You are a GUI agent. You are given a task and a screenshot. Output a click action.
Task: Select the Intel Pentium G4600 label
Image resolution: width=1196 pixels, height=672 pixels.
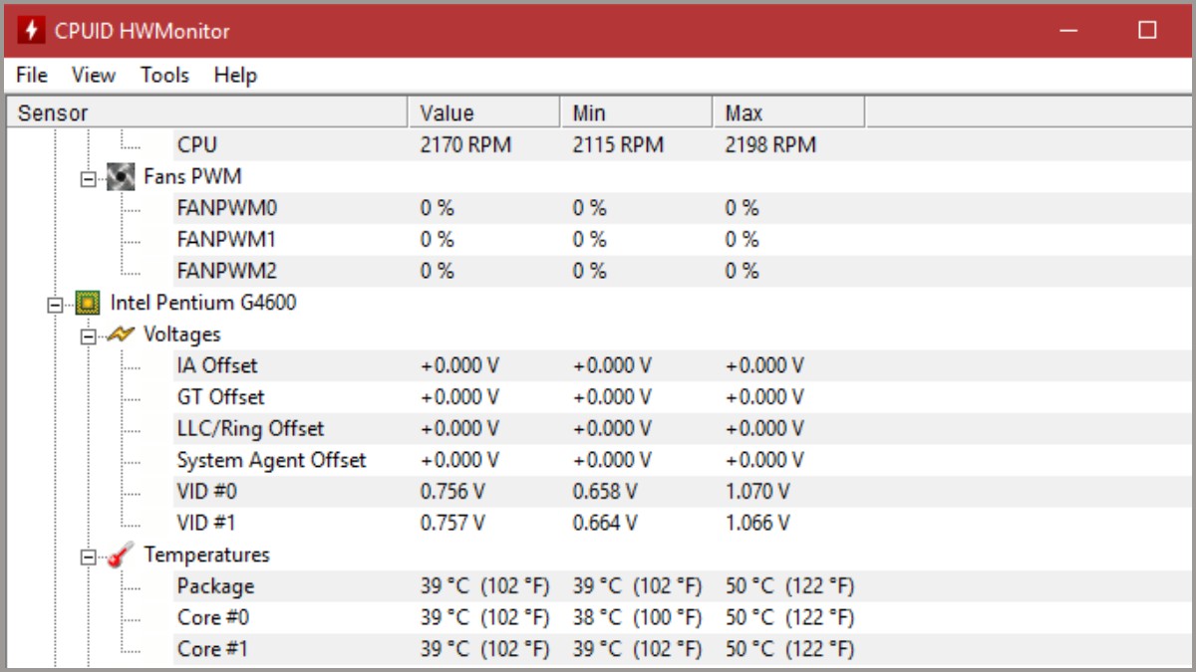pyautogui.click(x=203, y=303)
